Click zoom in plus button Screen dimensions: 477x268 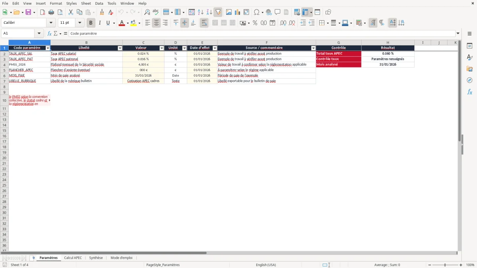coord(461,265)
